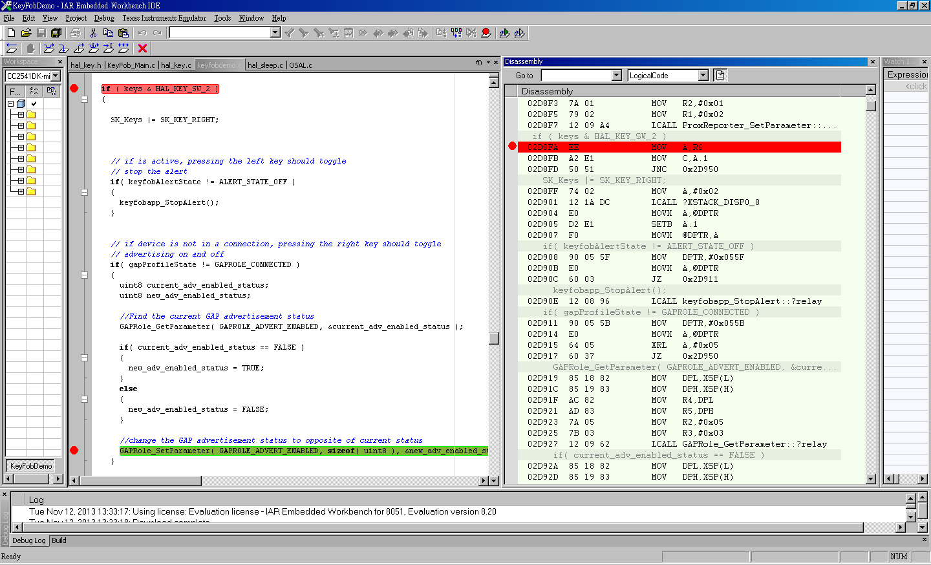The height and width of the screenshot is (565, 931).
Task: Click the Reset debugger icon
Action: coord(12,48)
